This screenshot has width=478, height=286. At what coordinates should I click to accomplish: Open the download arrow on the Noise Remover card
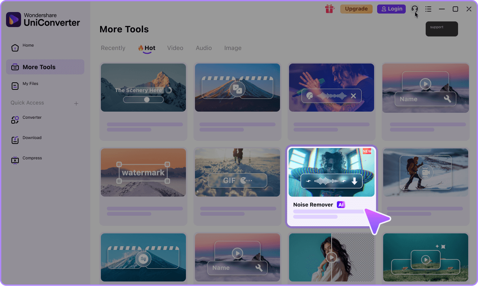point(354,182)
